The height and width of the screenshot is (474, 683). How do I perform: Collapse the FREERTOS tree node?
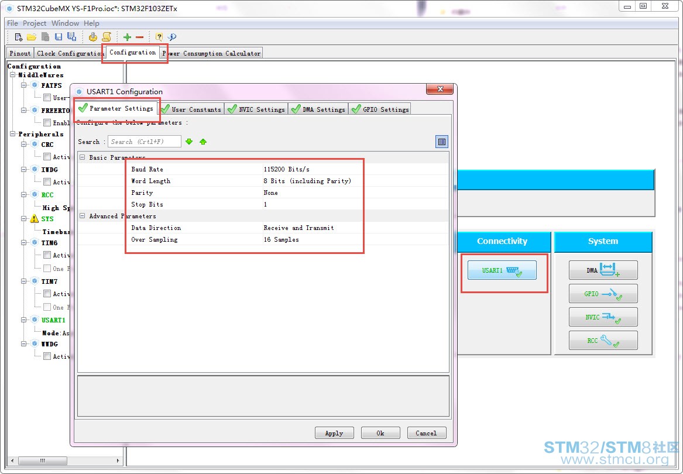tap(23, 110)
